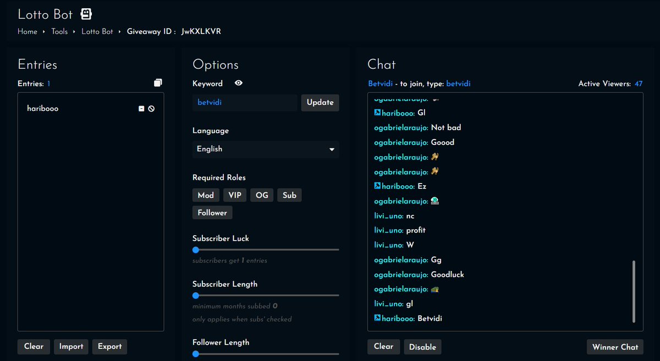Click the Subscriber Length slider handle
660x361 pixels.
pyautogui.click(x=196, y=296)
